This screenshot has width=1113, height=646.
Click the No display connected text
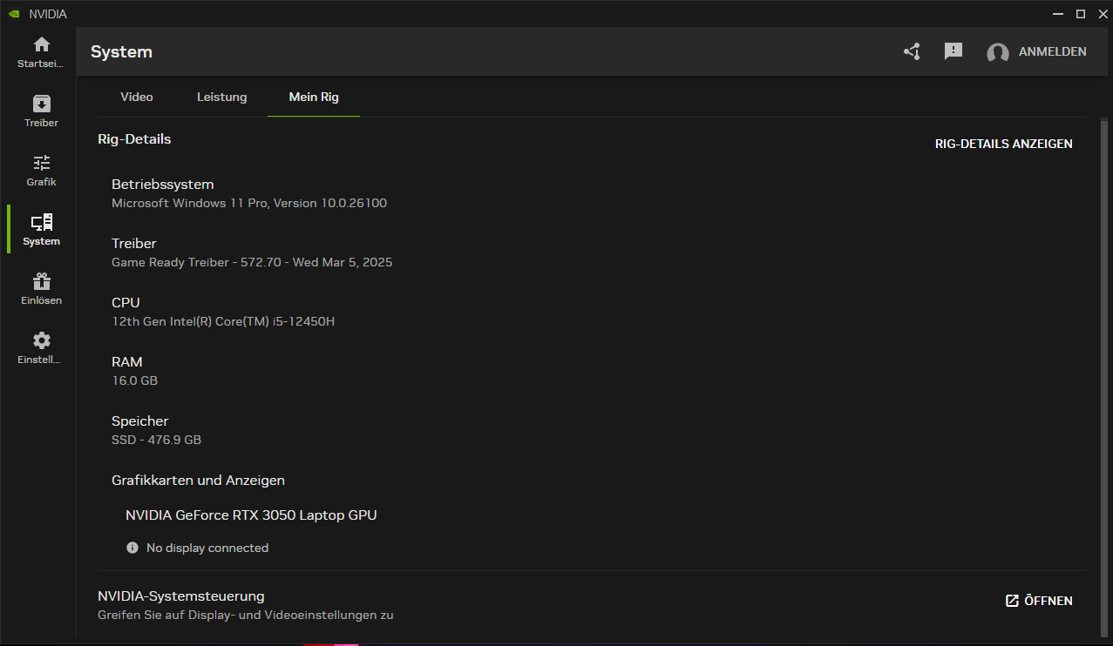(207, 548)
